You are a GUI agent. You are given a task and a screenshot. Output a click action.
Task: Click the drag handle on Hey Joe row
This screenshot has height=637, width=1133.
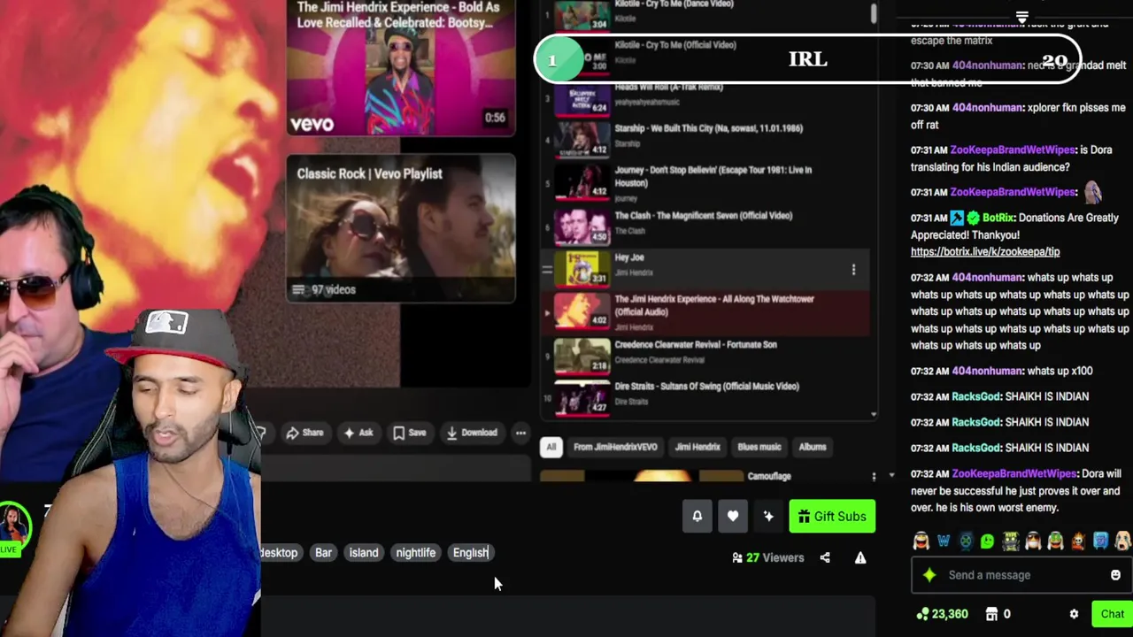click(547, 270)
